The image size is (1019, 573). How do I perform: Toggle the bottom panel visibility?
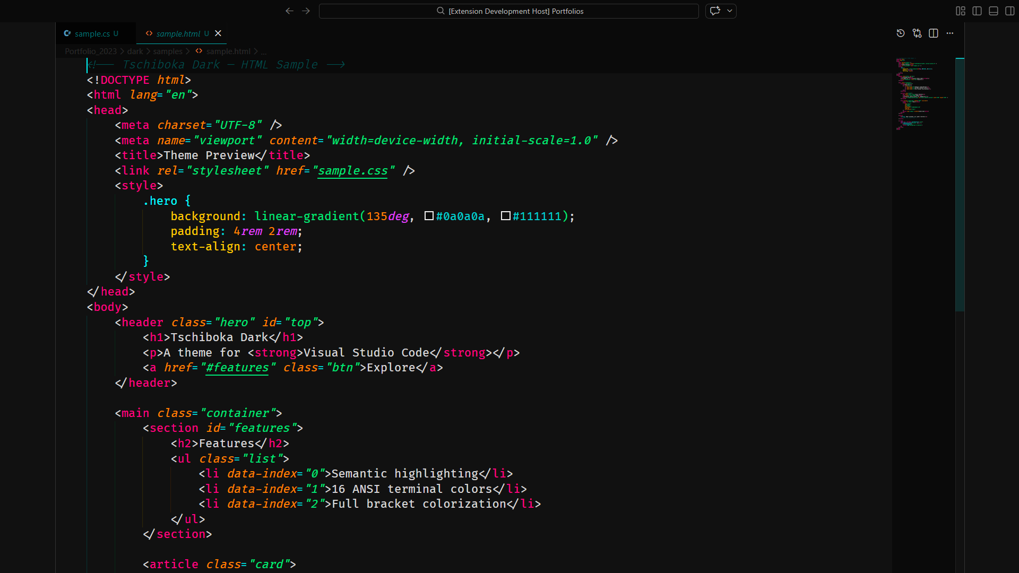pos(993,11)
